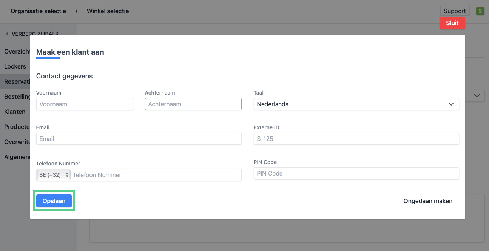Open the Taal language dropdown
The width and height of the screenshot is (489, 251).
point(356,104)
